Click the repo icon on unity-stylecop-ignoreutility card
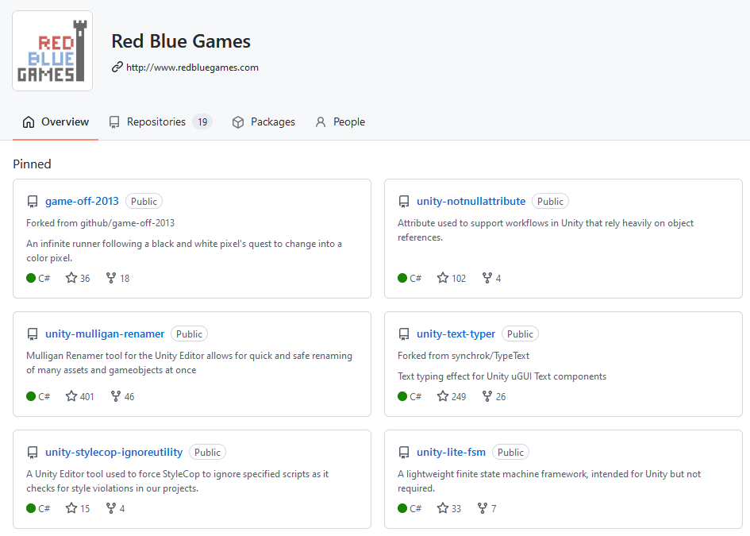This screenshot has width=750, height=536. pyautogui.click(x=33, y=452)
